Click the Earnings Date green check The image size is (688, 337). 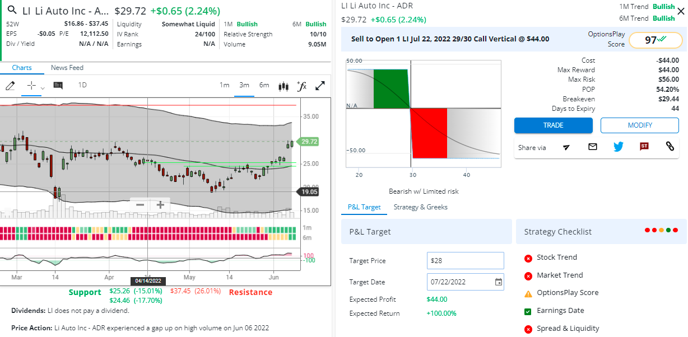tap(528, 311)
